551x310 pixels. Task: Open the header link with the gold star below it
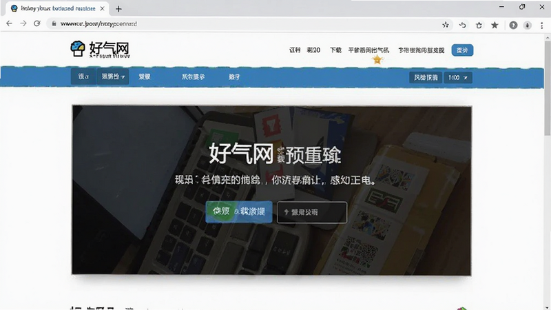pyautogui.click(x=368, y=50)
